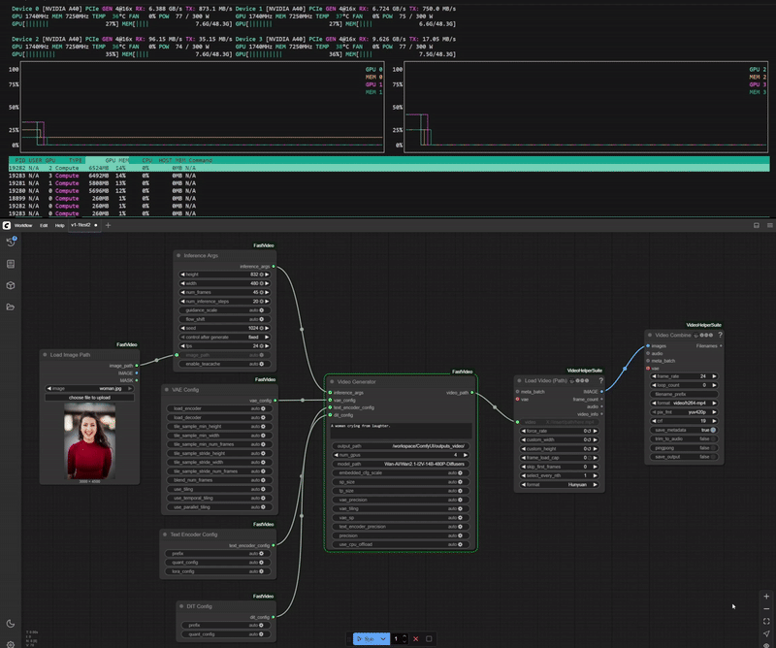Select process 19282 on GPU 2 row
Viewport: 776px width, 648px height.
point(389,168)
